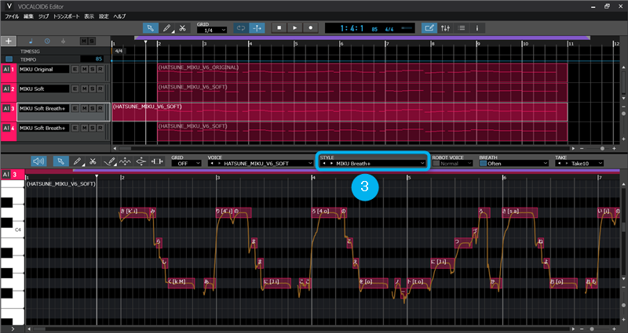Open the track GRID 1/4 dropdown
This screenshot has width=628, height=333.
tap(212, 31)
